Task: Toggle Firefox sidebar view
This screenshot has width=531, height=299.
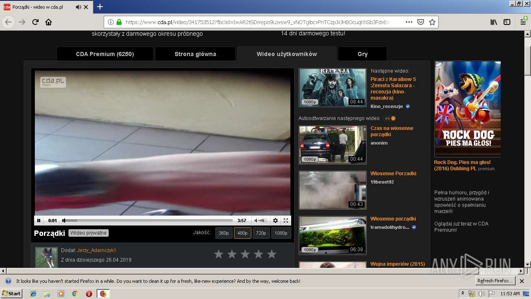Action: click(507, 22)
